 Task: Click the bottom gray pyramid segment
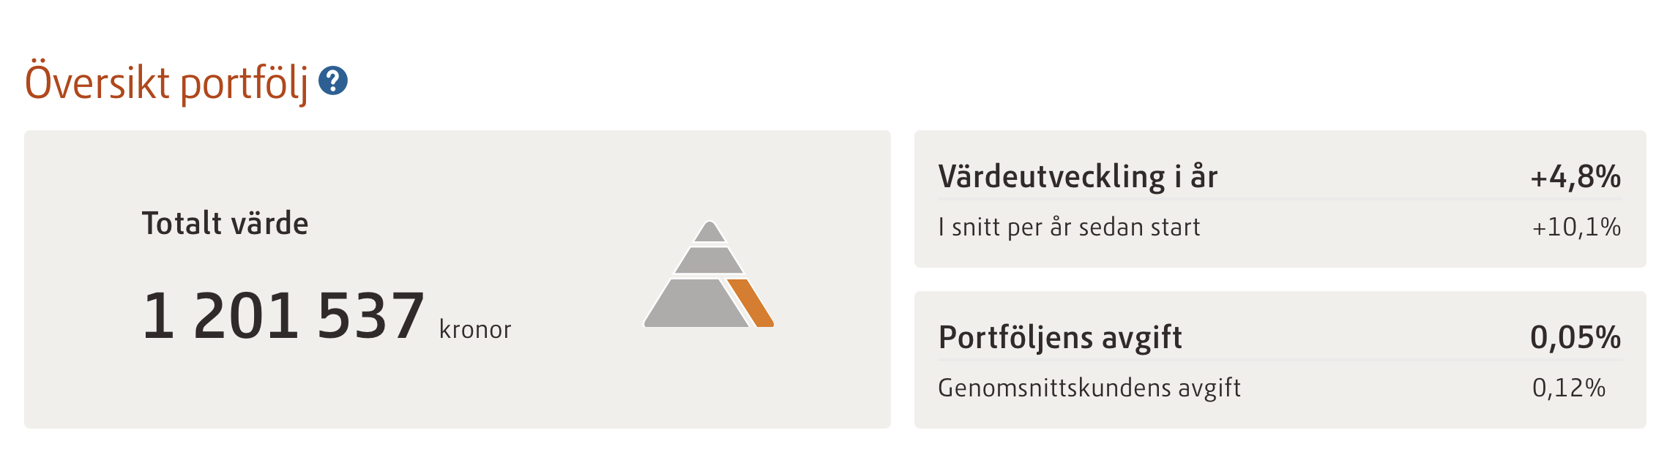pyautogui.click(x=694, y=304)
